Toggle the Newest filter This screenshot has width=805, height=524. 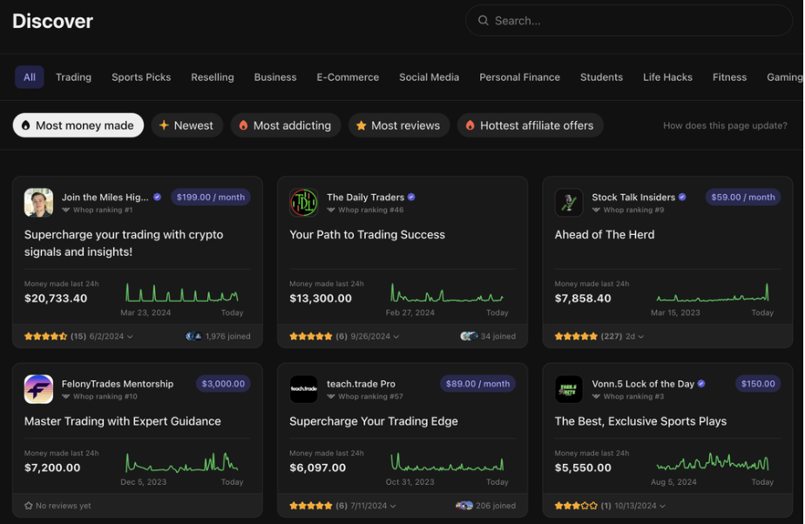(x=186, y=124)
